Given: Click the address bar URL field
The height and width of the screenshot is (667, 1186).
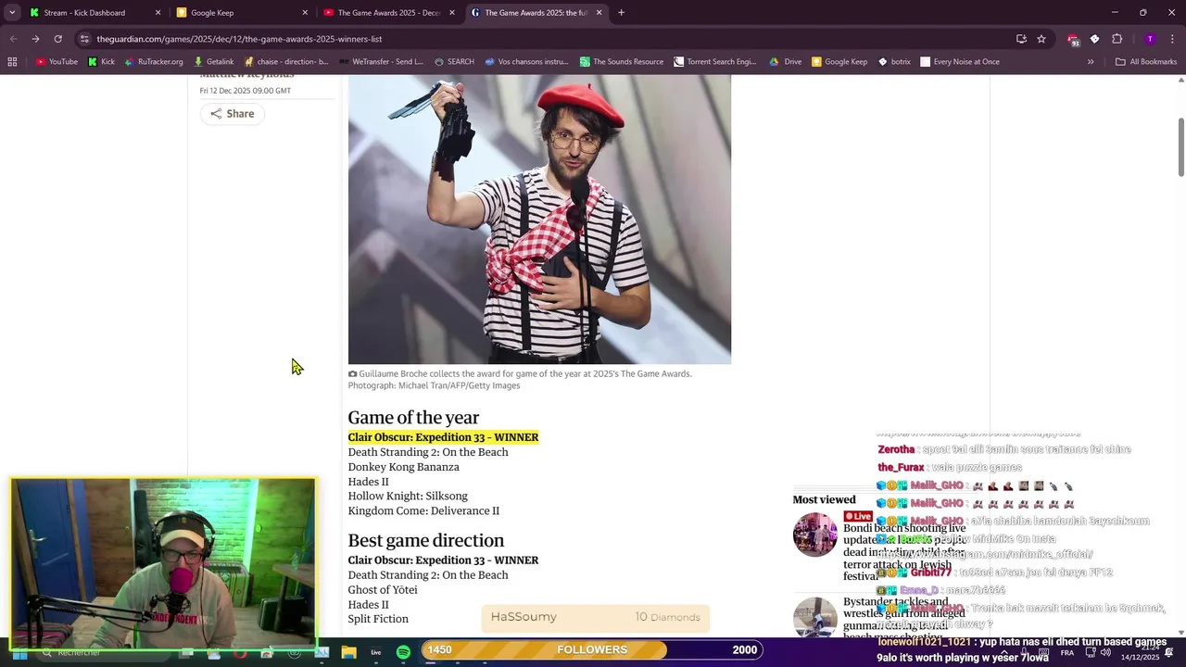Looking at the screenshot, I should pos(547,39).
